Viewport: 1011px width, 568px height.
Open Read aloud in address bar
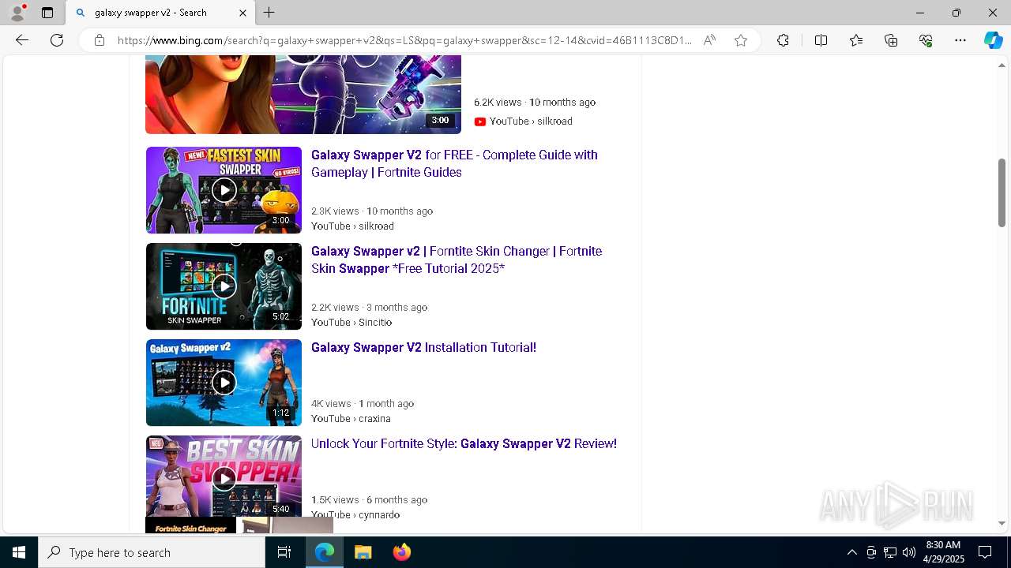click(709, 40)
